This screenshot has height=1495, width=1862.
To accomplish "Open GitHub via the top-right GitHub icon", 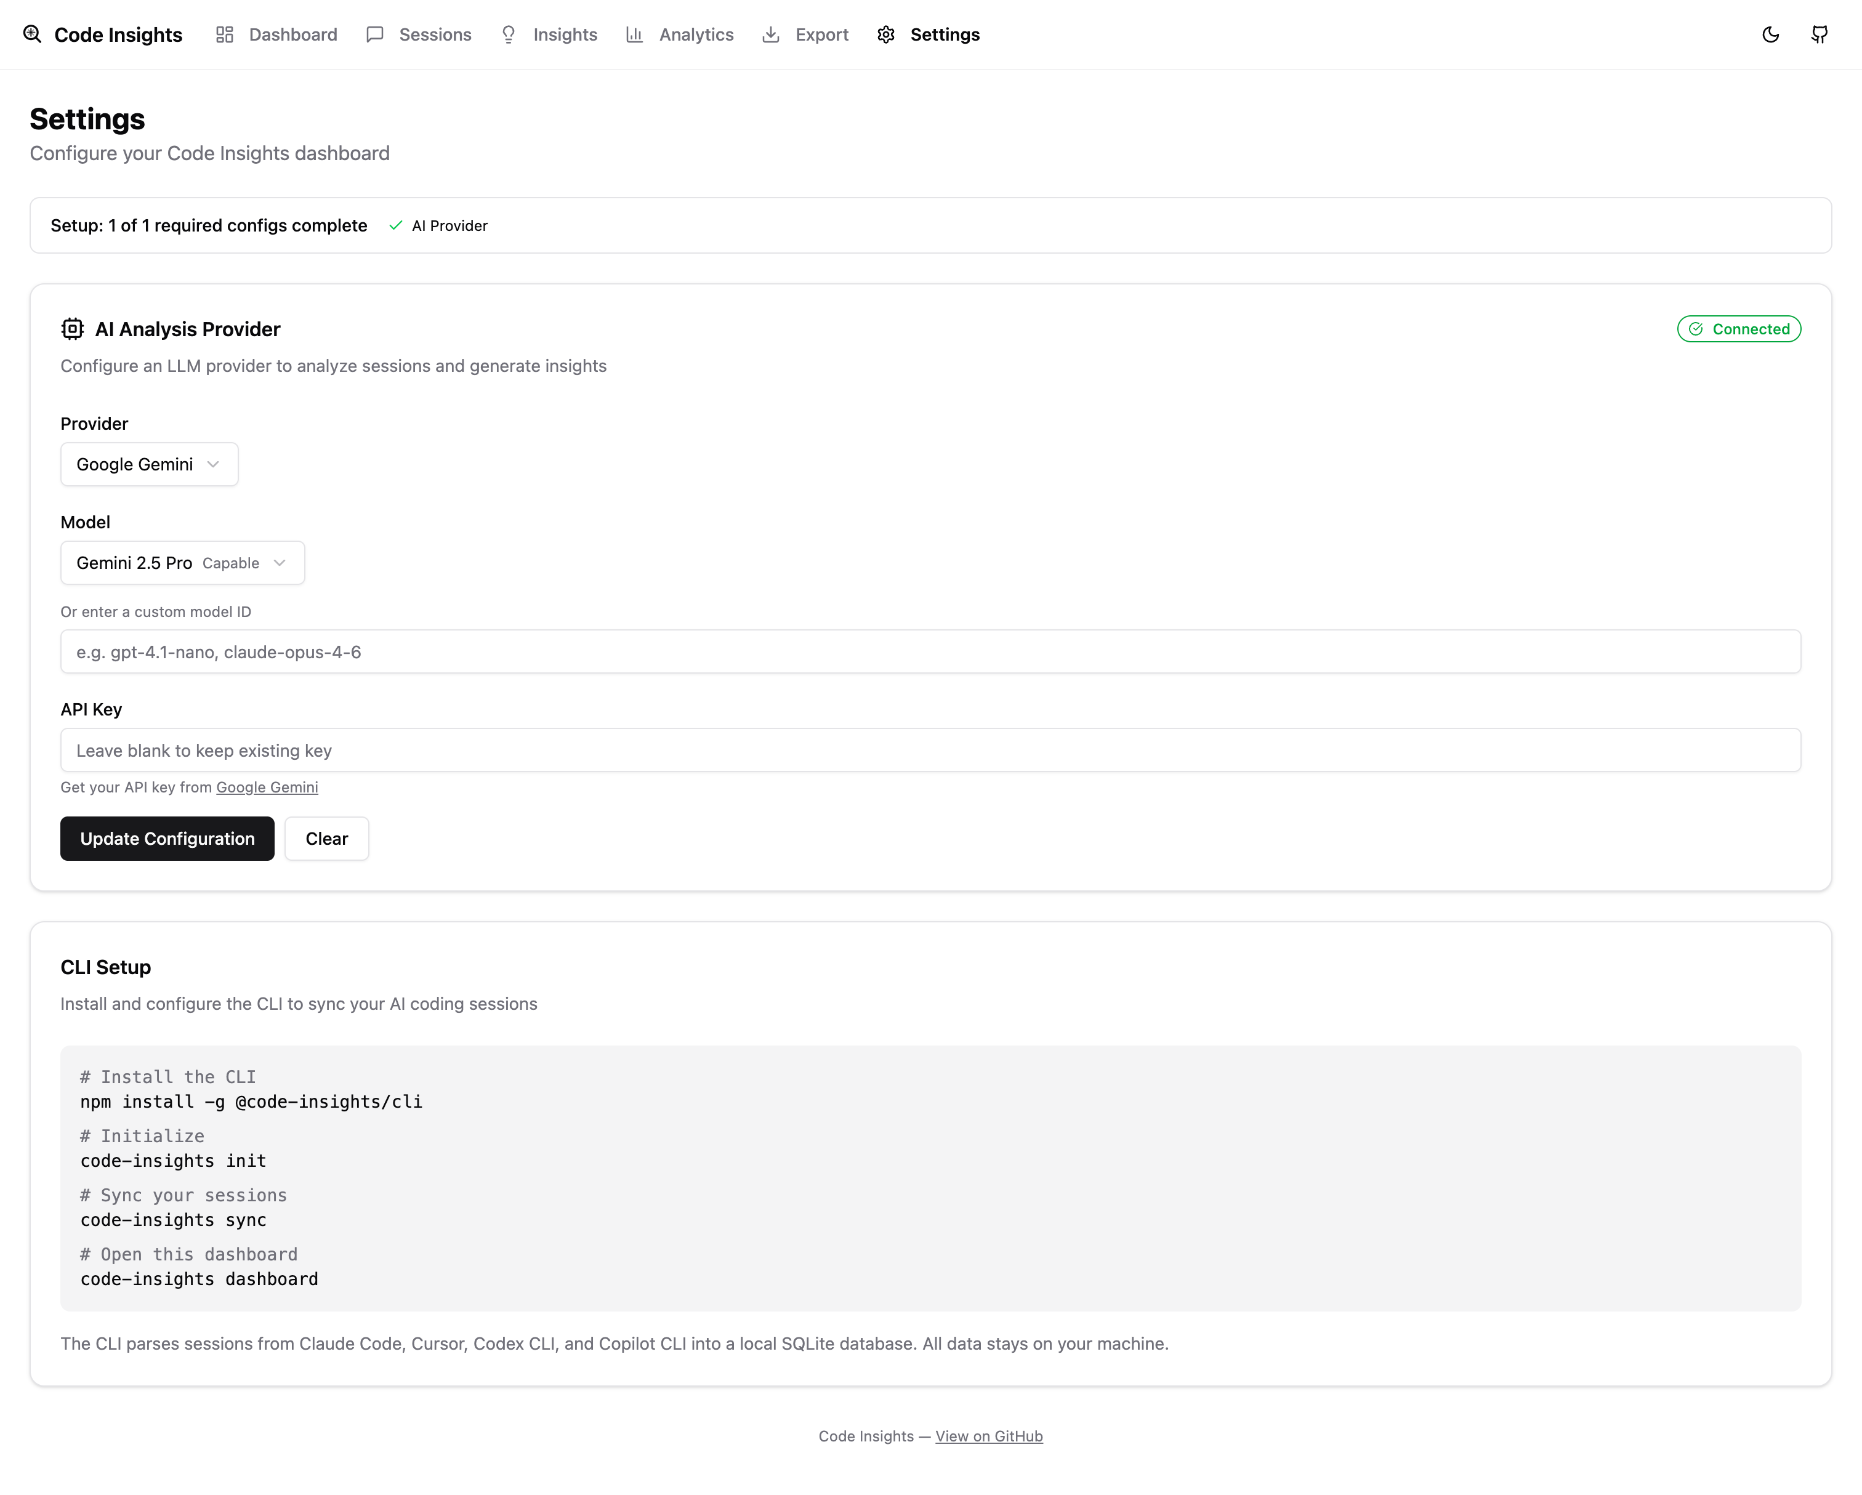I will tap(1820, 34).
